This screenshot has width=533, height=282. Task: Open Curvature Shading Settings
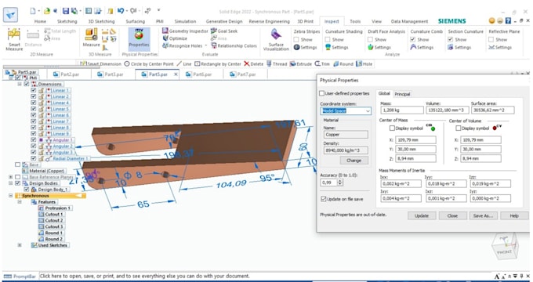pyautogui.click(x=336, y=47)
